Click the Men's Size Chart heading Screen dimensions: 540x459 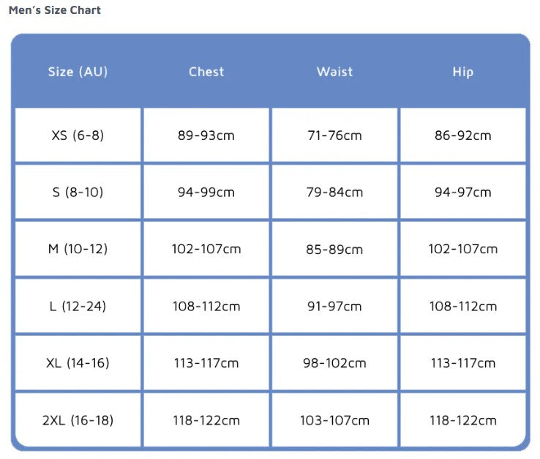click(x=55, y=10)
